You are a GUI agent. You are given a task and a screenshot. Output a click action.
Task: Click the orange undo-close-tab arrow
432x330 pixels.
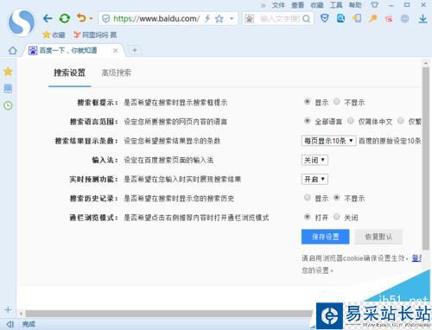(x=81, y=18)
